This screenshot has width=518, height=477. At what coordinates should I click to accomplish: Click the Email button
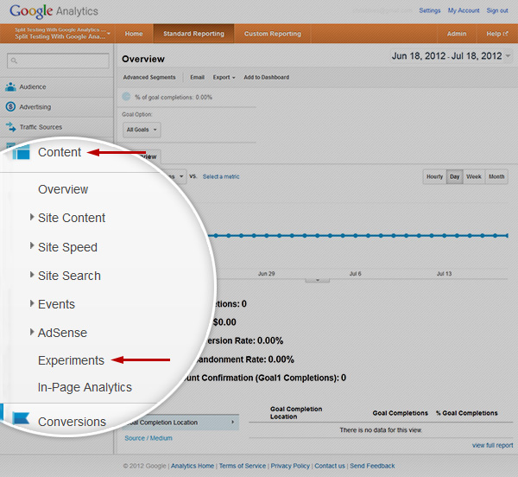pyautogui.click(x=197, y=77)
